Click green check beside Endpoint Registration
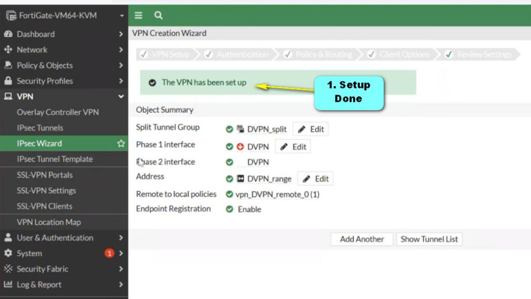Viewport: 531px width, 299px height. (x=230, y=209)
